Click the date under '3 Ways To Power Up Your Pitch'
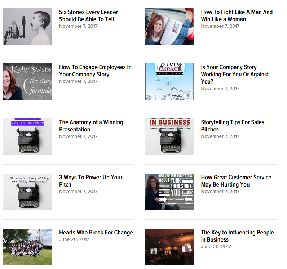The width and height of the screenshot is (287, 269). [x=78, y=192]
